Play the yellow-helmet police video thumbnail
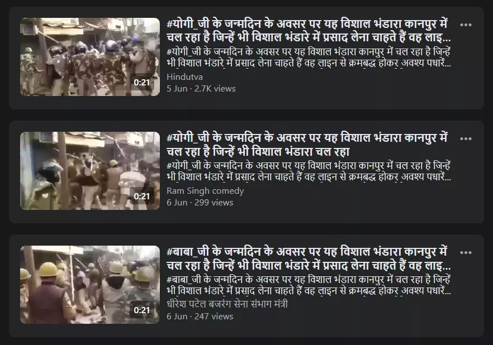493x345 pixels. 90,285
